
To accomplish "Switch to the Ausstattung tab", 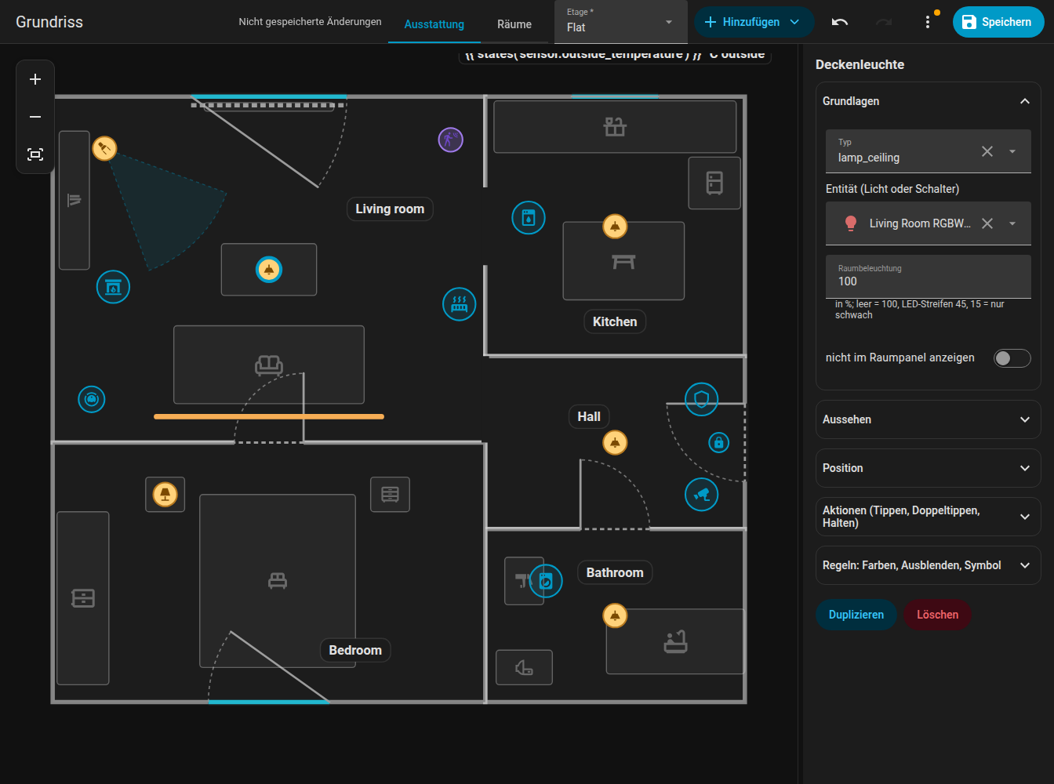I will 434,24.
